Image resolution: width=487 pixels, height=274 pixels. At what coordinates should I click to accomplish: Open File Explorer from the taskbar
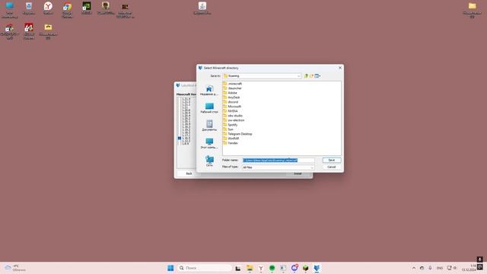(250, 268)
